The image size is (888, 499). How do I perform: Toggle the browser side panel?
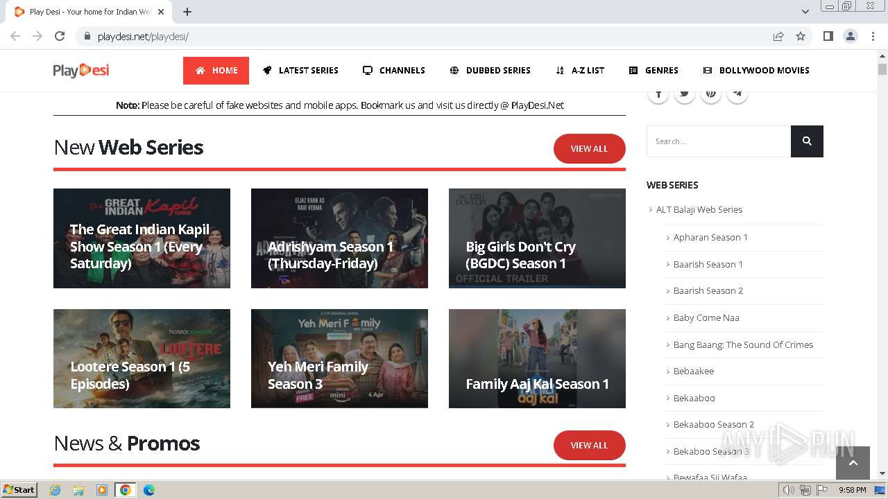(828, 36)
